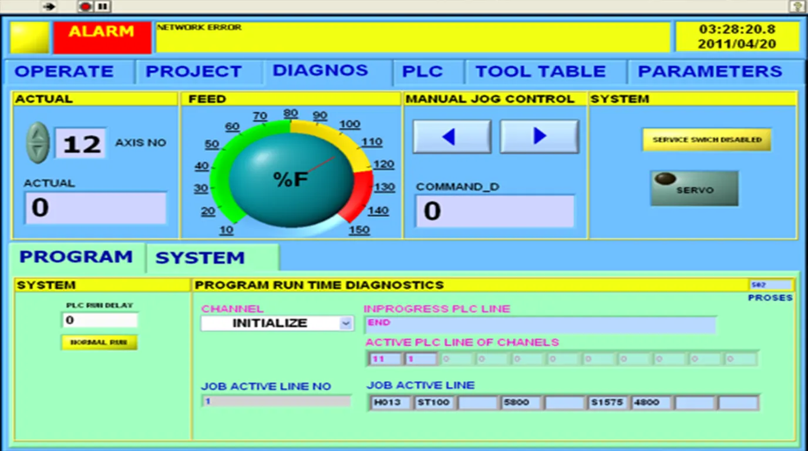Jog the axis with the left arrow

(452, 137)
